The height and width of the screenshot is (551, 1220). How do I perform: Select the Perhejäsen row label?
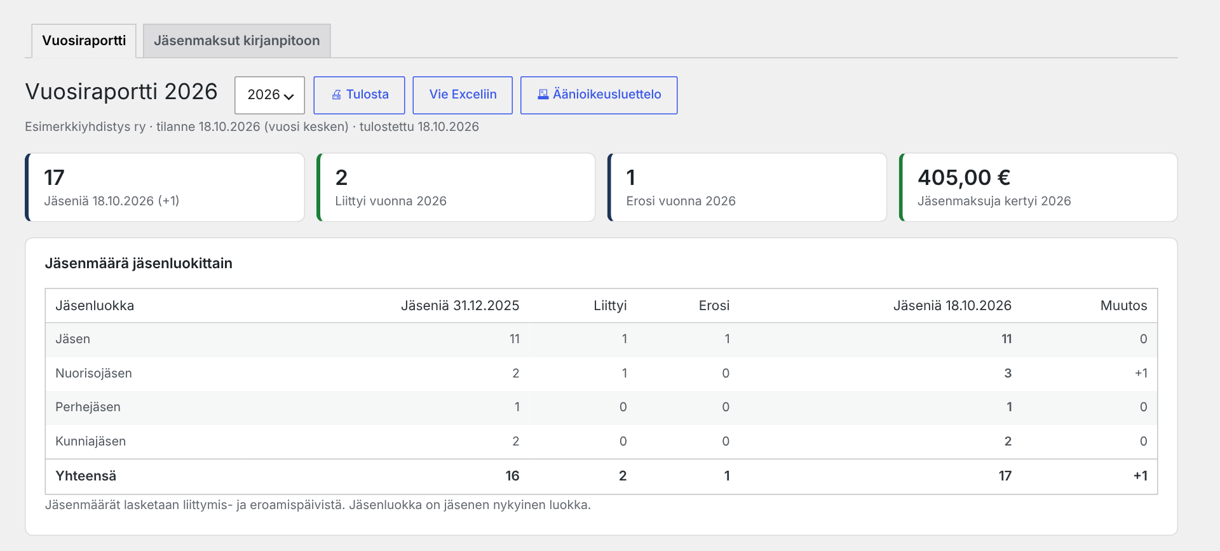click(88, 407)
